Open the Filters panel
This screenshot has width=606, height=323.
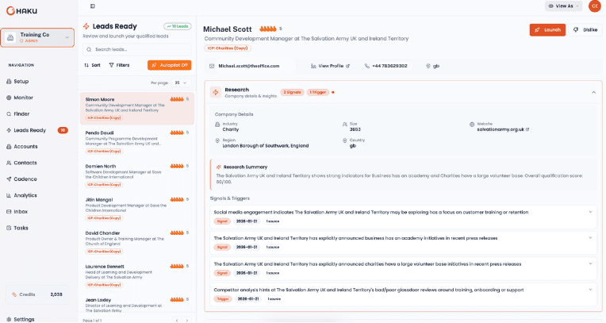tap(119, 65)
